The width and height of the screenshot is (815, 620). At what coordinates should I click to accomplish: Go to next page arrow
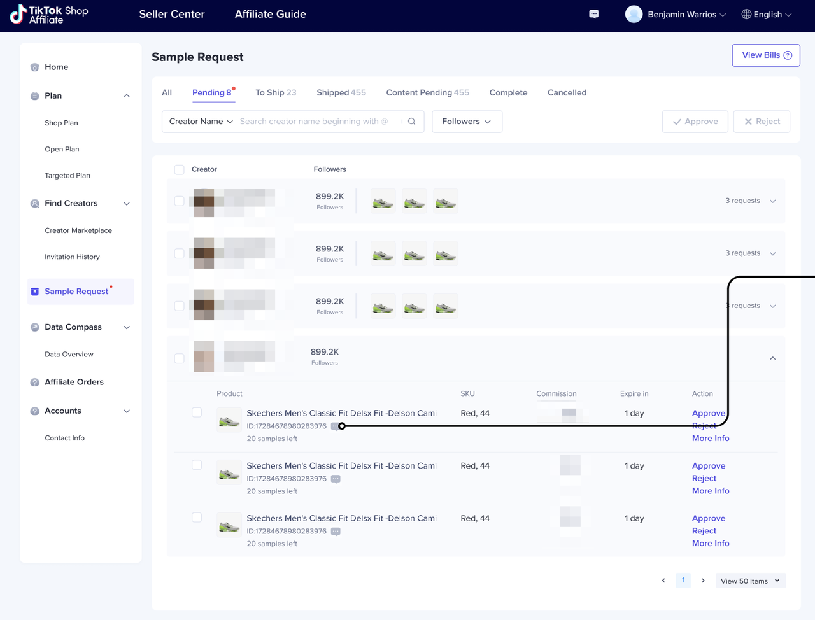point(703,581)
